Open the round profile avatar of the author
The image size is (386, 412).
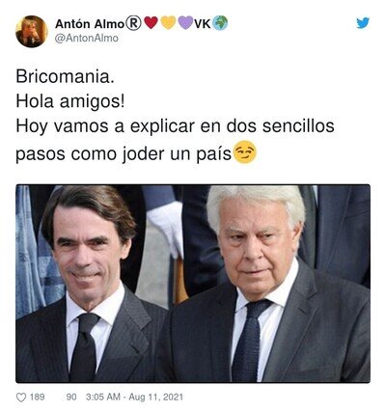[32, 32]
